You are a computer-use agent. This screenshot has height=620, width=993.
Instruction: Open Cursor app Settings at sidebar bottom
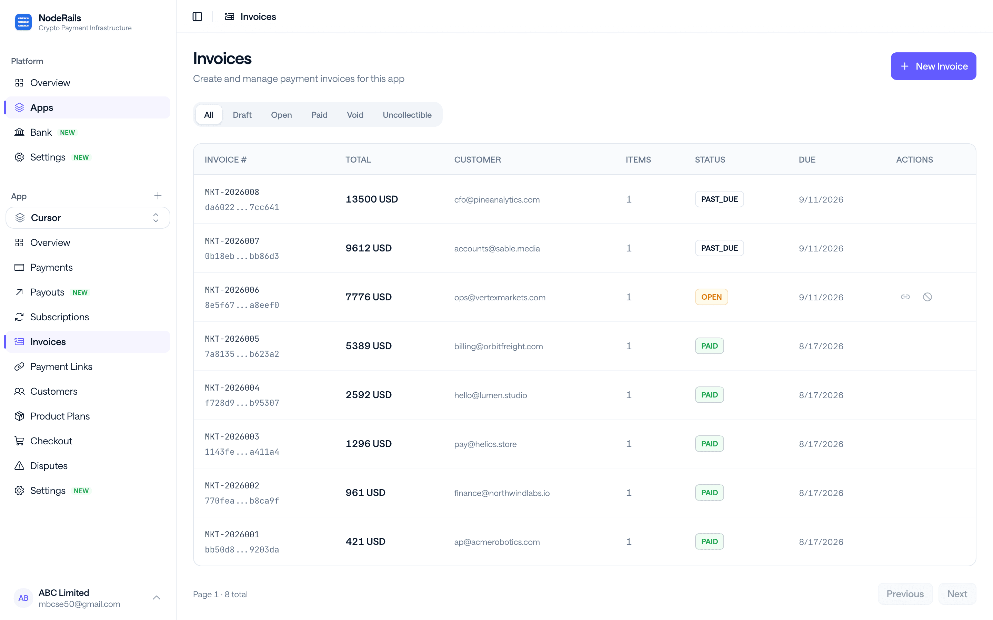point(88,490)
